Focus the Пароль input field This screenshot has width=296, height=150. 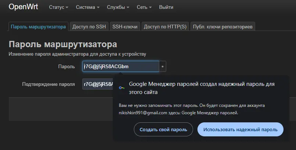(121, 66)
